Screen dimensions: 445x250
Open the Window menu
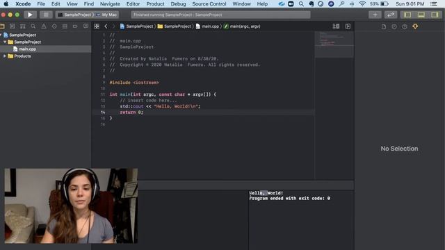point(241,4)
